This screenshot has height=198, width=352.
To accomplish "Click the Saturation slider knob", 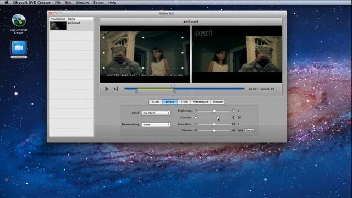I will pyautogui.click(x=215, y=124).
